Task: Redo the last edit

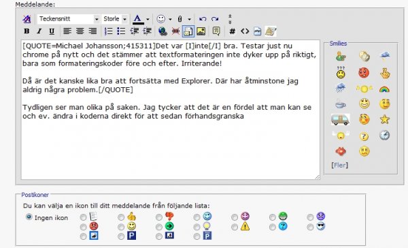Action: [x=215, y=19]
